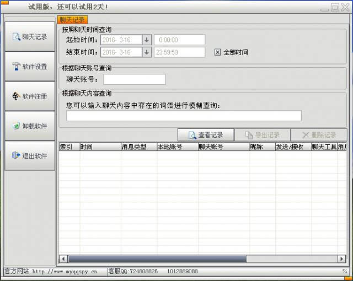Click the horizontal scrollbar thumb
The image size is (353, 281).
tap(157, 259)
